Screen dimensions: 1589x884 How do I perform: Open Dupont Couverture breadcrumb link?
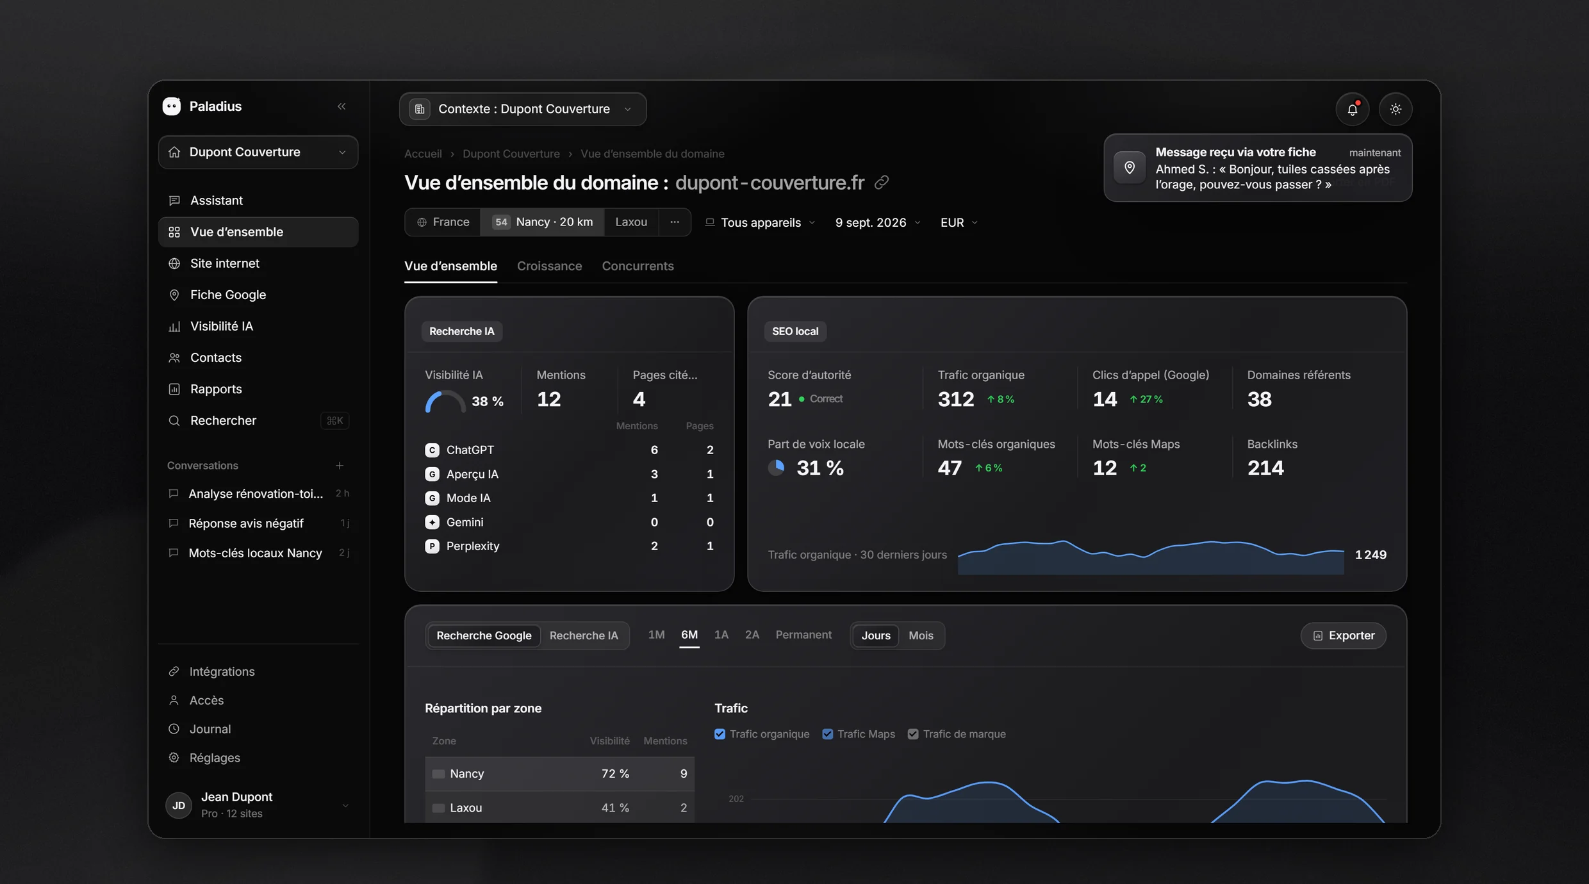(x=511, y=154)
